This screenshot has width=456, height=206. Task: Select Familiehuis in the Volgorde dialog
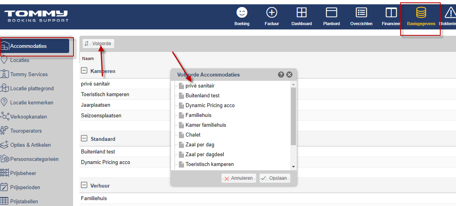tap(199, 115)
